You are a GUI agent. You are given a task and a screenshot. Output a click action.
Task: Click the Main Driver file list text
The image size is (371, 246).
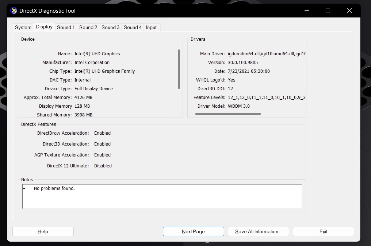pos(267,53)
